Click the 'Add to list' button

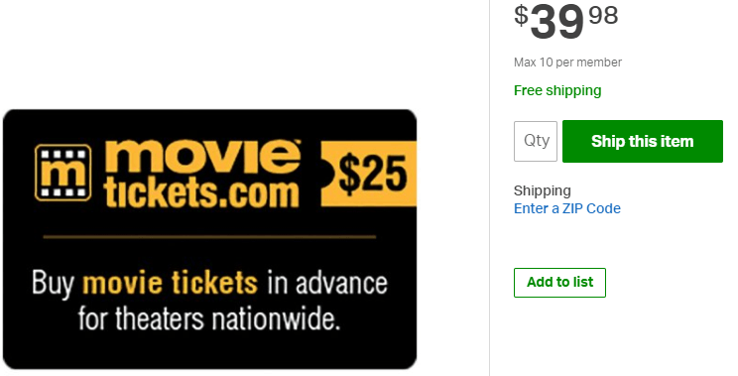point(559,283)
